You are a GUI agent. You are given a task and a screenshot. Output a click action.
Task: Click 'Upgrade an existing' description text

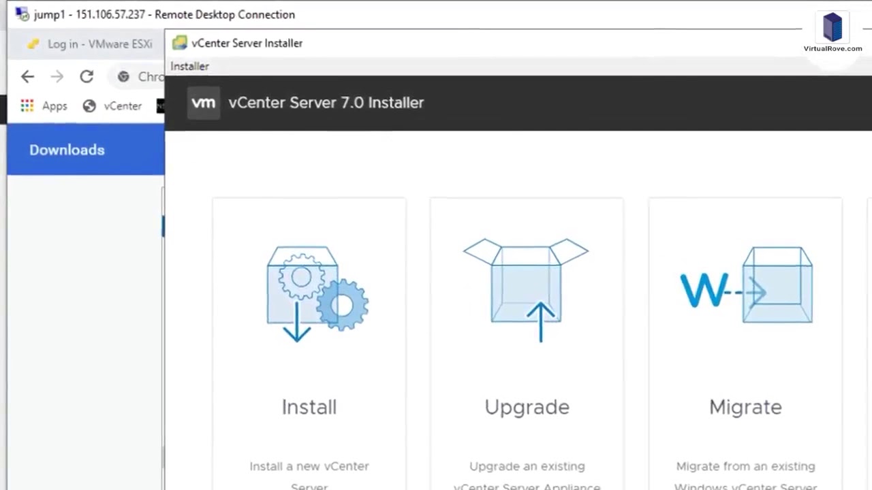[x=527, y=466]
